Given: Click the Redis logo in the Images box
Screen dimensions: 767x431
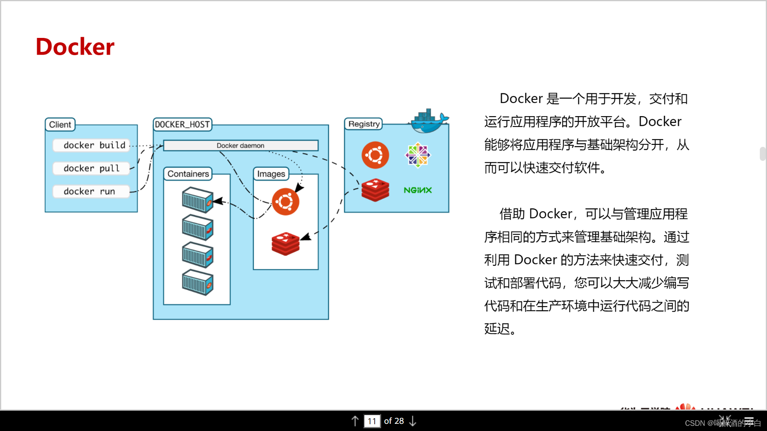Looking at the screenshot, I should (x=285, y=244).
